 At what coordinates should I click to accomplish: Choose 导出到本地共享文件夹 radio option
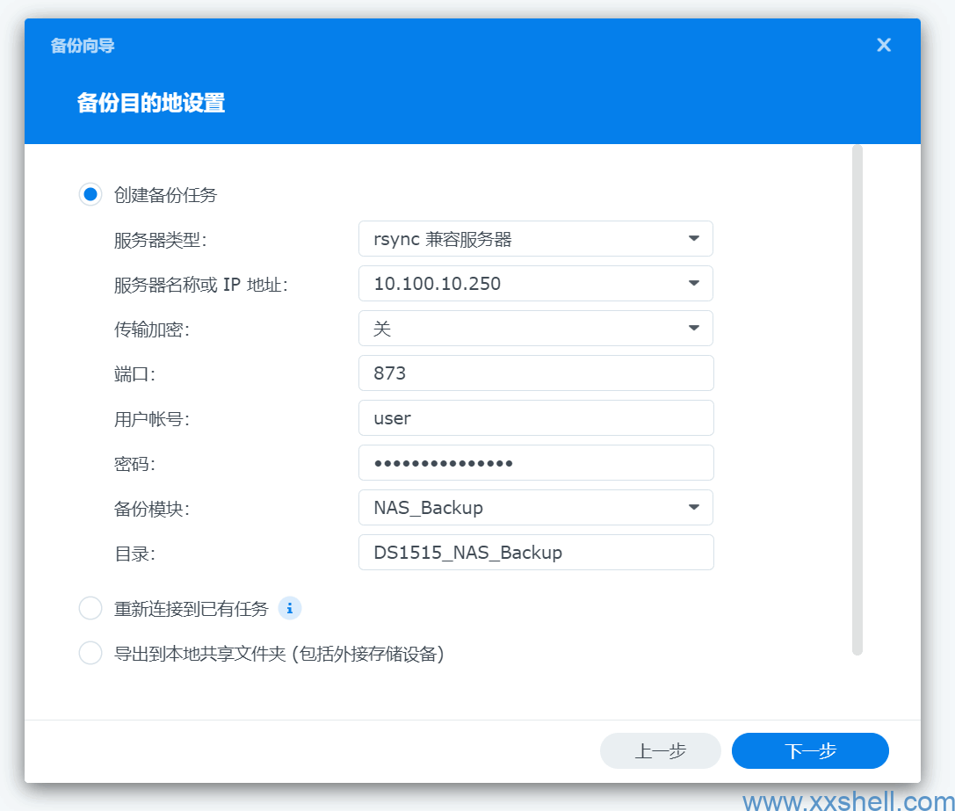[90, 654]
